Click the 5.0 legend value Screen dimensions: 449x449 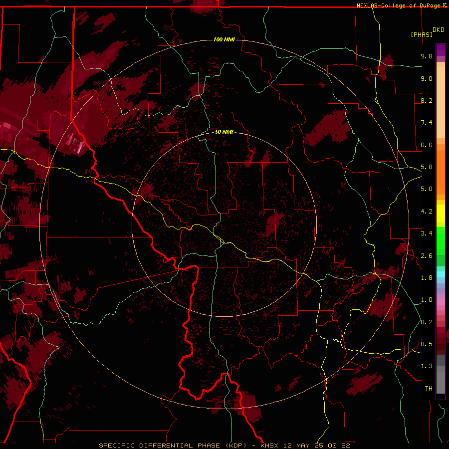click(427, 189)
